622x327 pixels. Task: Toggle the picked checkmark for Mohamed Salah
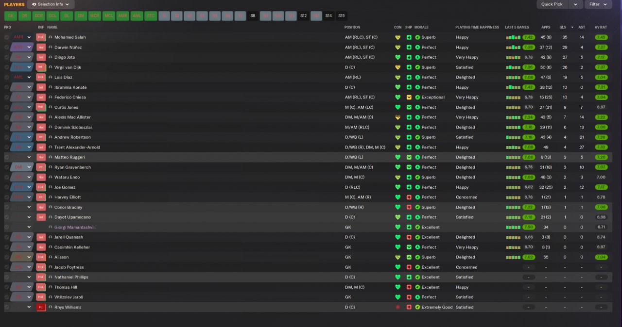(x=7, y=37)
